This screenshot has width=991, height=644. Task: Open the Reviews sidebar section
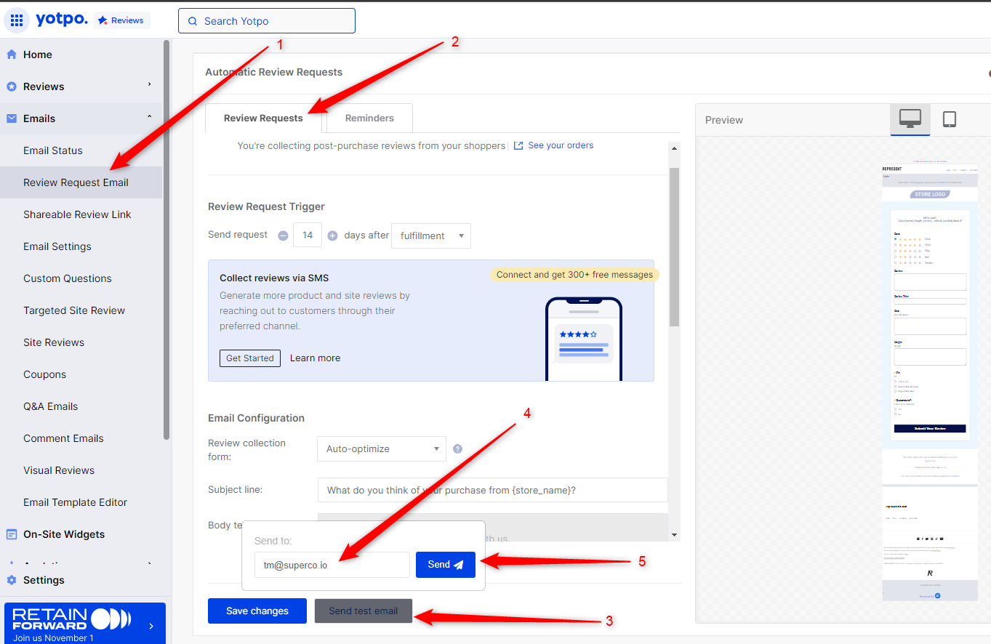(44, 86)
